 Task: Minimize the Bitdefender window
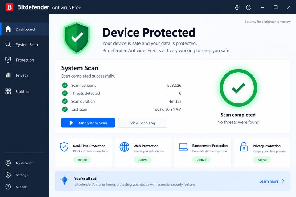tap(262, 7)
